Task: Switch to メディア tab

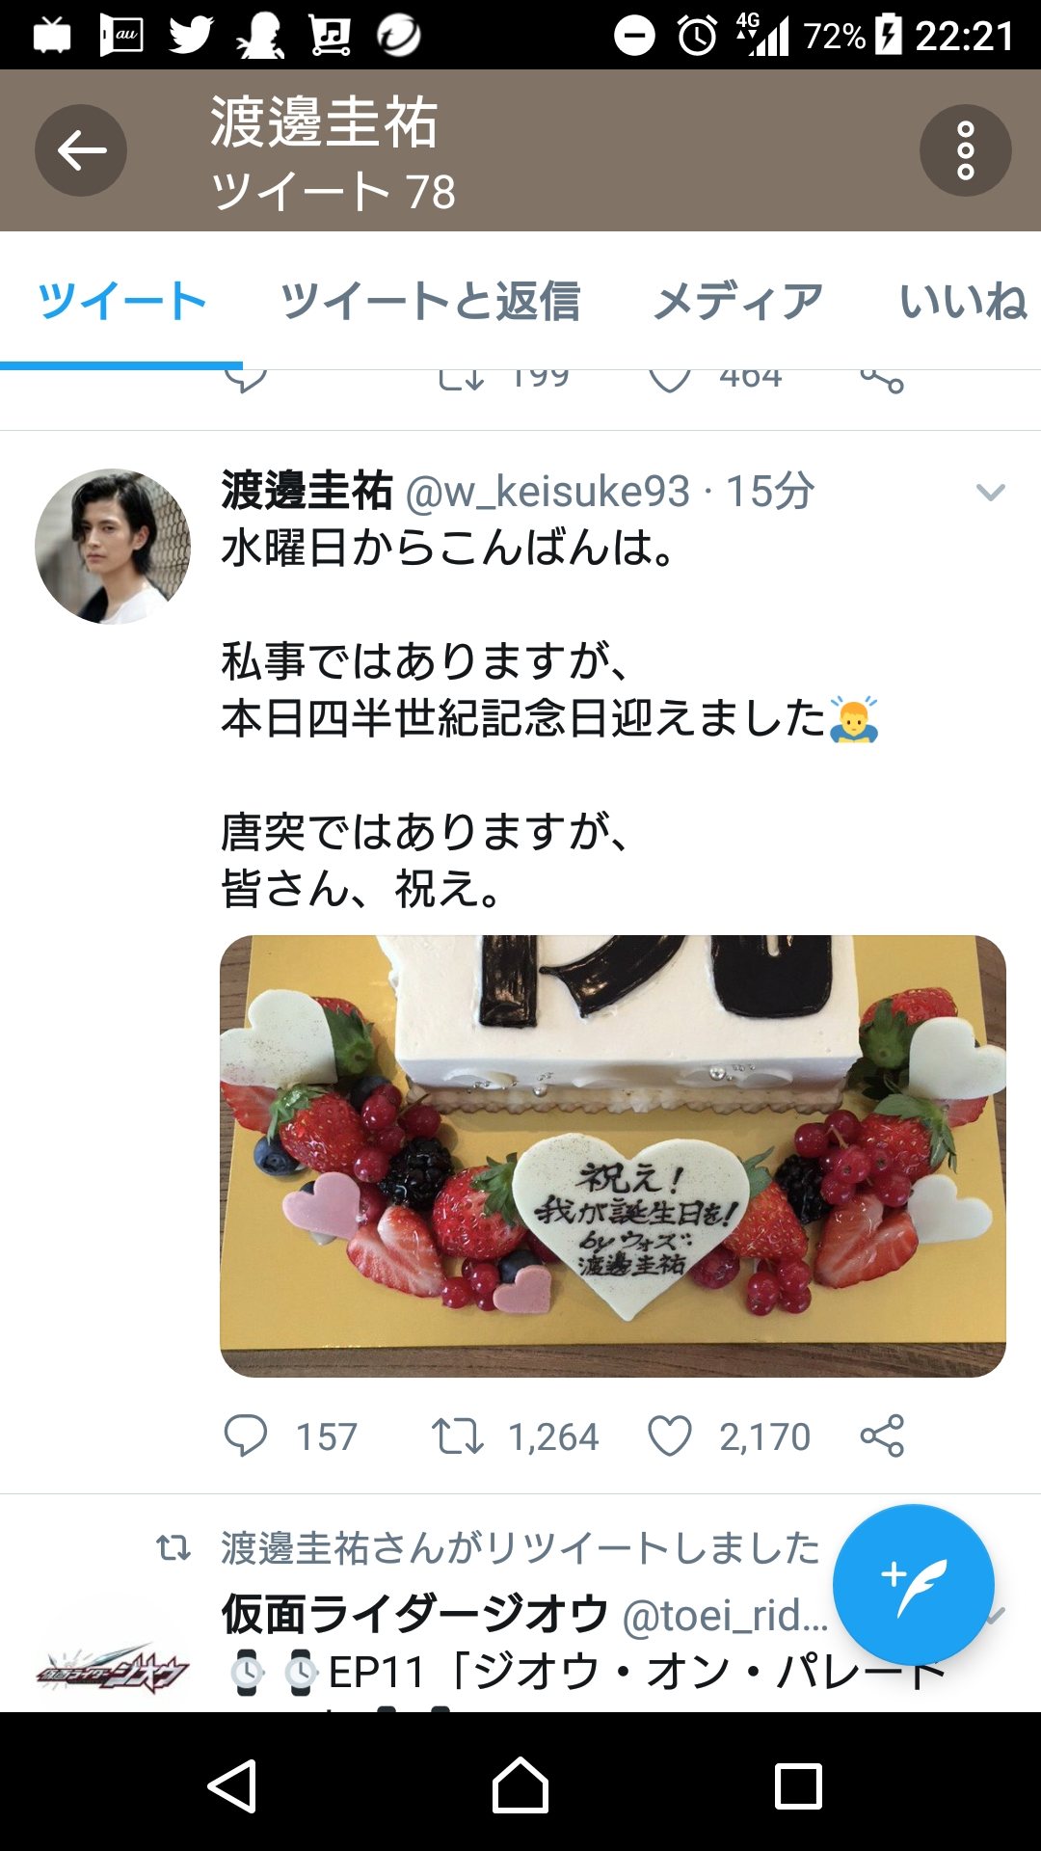Action: point(738,301)
